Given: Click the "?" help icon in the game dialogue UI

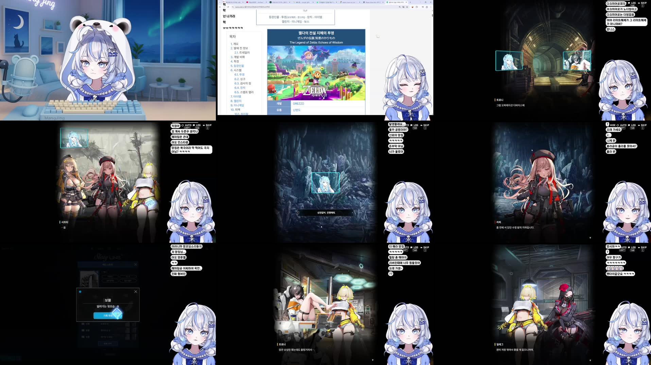Looking at the screenshot, I should 607,125.
